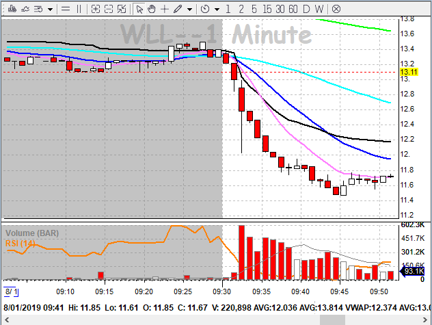Switch to the 15 minute interval
The image size is (432, 325).
coord(266,10)
